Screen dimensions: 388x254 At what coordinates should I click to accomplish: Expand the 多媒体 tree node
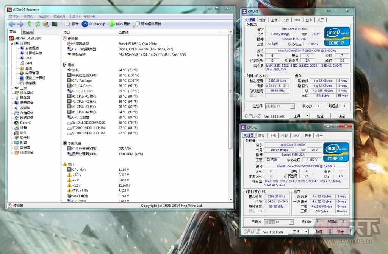tap(12, 108)
